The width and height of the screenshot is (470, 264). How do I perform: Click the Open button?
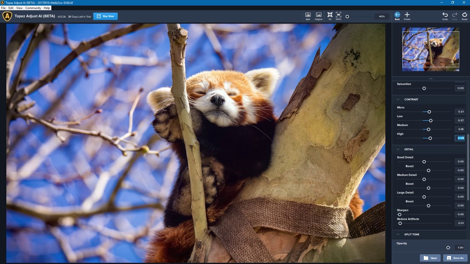click(430, 258)
